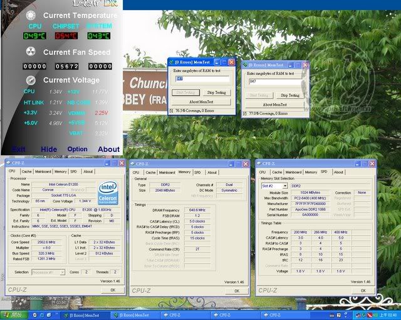Click the Current Voltage gauge icon
Screen dimensions: 401x320
pos(31,80)
